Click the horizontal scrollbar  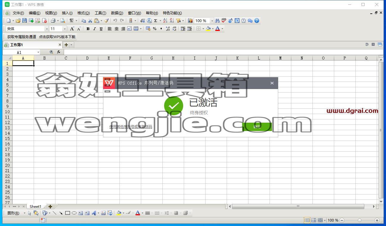(298, 206)
